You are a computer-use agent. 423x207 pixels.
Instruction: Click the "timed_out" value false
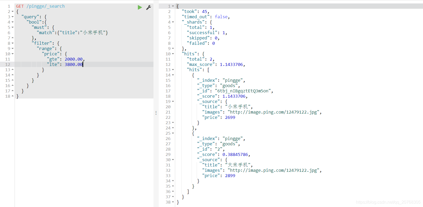point(221,17)
